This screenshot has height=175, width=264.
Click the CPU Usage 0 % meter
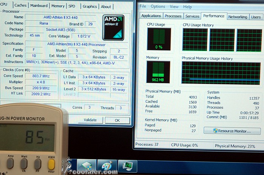[159, 39]
